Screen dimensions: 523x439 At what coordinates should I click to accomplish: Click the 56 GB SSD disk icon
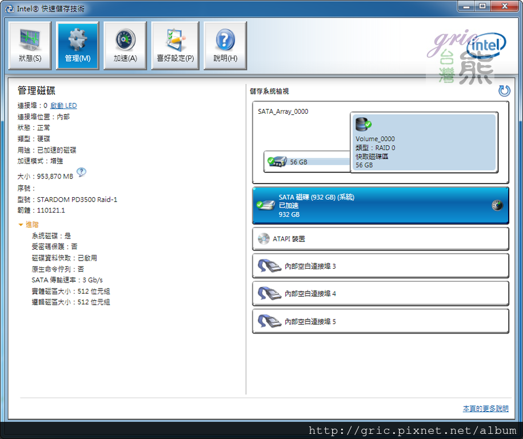coord(278,162)
